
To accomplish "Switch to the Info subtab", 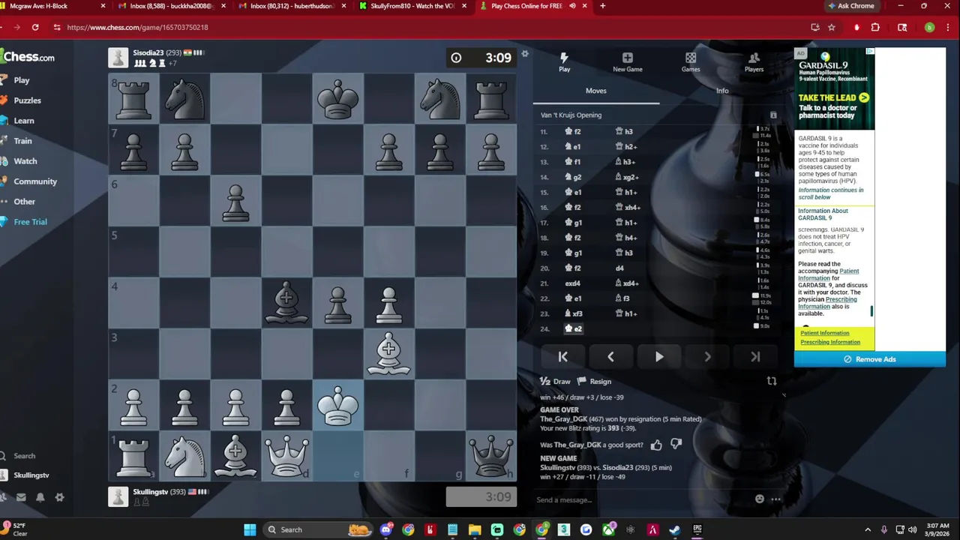I will tap(722, 91).
